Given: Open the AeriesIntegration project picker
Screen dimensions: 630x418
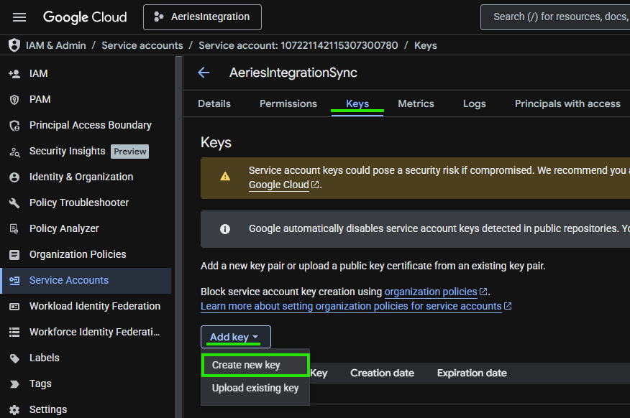Looking at the screenshot, I should point(202,17).
